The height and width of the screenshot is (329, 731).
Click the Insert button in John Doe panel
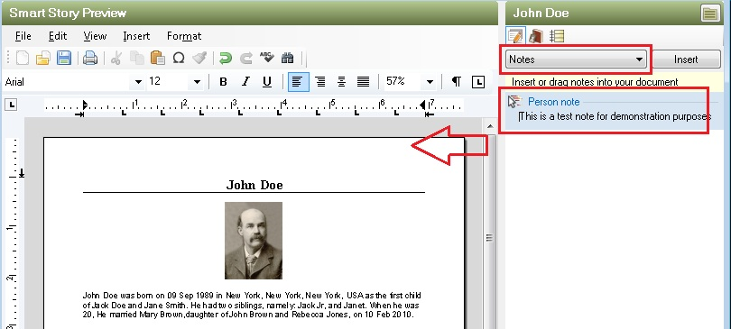686,59
